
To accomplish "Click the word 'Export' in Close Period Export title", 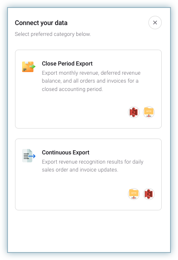I will [84, 63].
